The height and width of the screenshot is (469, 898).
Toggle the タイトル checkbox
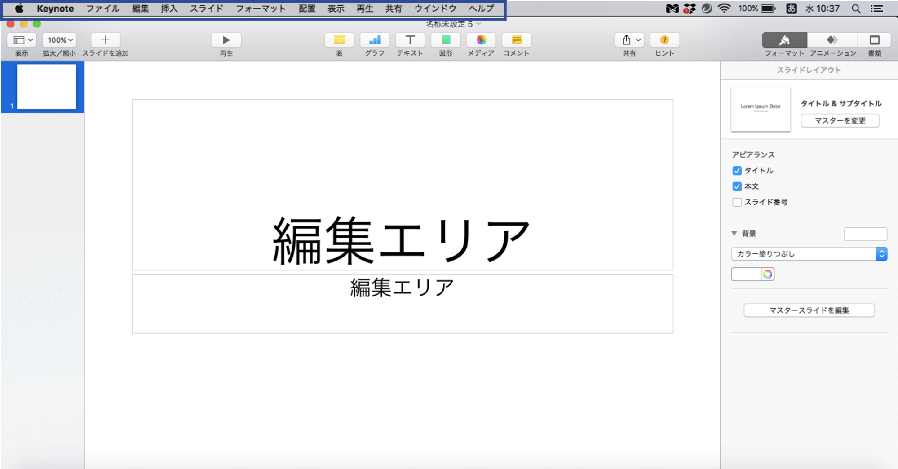click(x=737, y=171)
